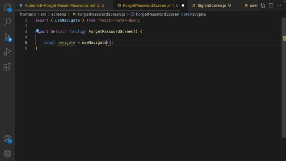This screenshot has height=161, width=286.
Task: Open the Explorer view in activity bar
Action: pos(7,7)
